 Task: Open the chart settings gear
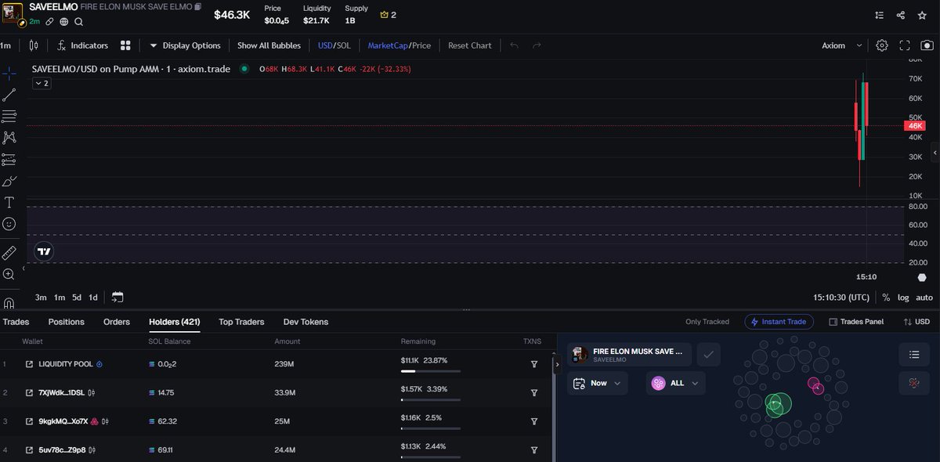click(882, 45)
